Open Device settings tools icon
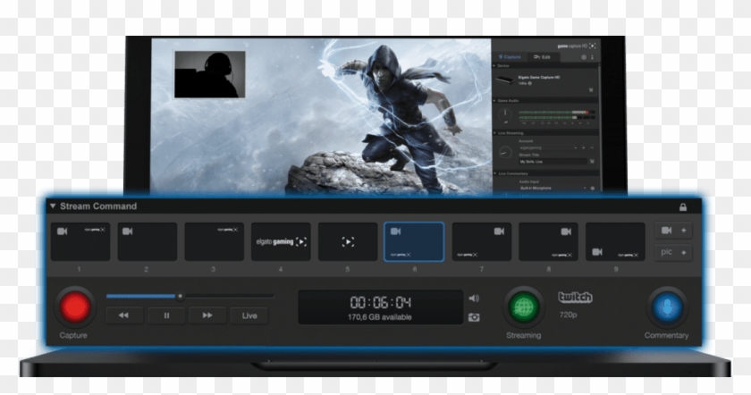This screenshot has width=751, height=395. pos(591,90)
